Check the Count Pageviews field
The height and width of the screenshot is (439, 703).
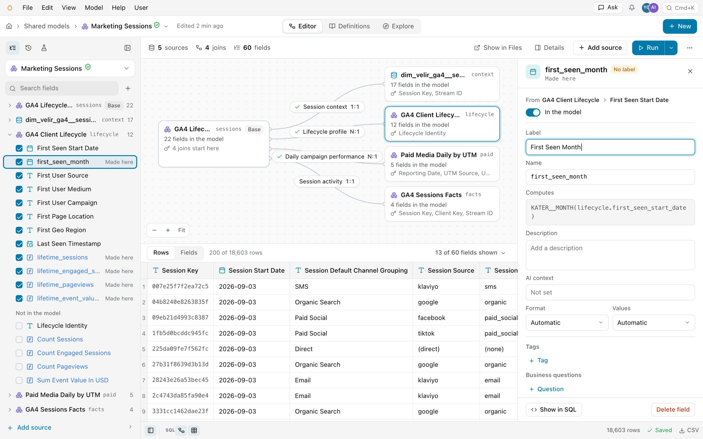(x=19, y=366)
